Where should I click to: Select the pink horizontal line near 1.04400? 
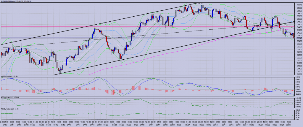pos(118,27)
